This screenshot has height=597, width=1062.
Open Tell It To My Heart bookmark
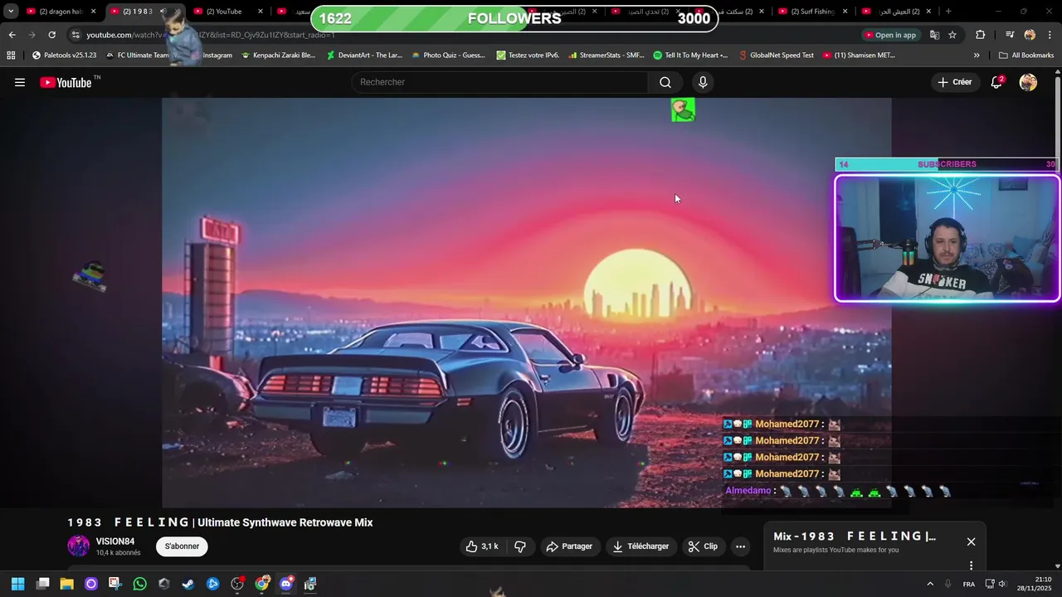(x=691, y=56)
